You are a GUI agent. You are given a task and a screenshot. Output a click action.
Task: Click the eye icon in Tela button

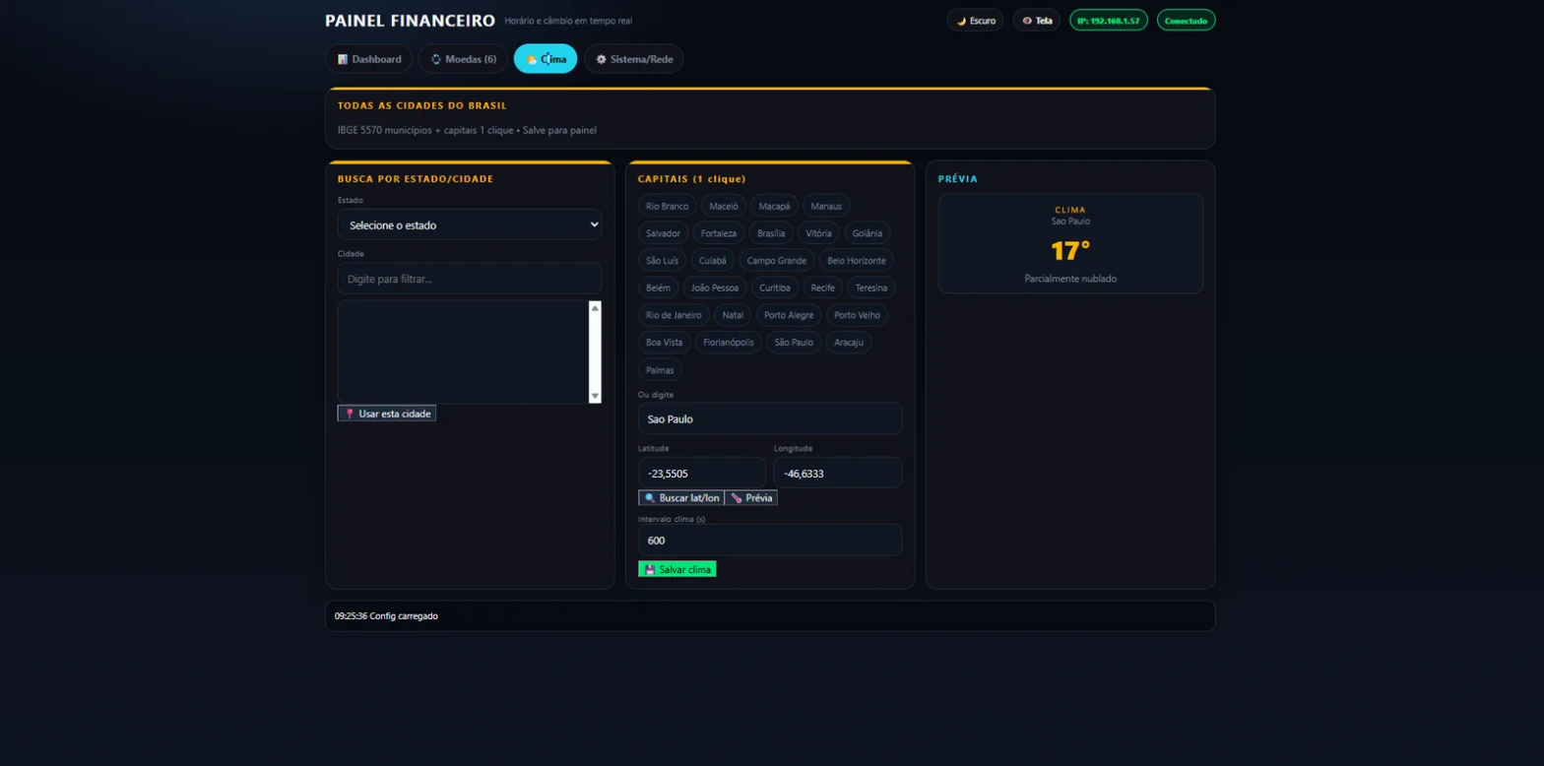(1027, 20)
